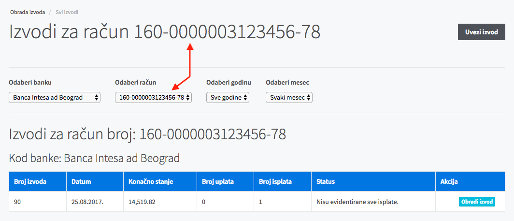The image size is (514, 221).
Task: Click the Broj isplata column header
Action: [283, 181]
